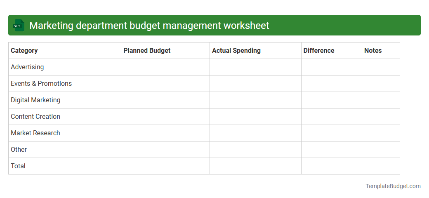Image resolution: width=429 pixels, height=198 pixels.
Task: Click Actual Spending cell for Content Creation
Action: coord(255,116)
